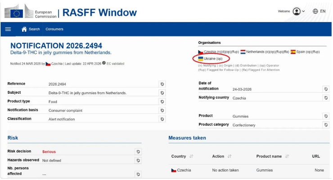Open the user account dropdown

tap(298, 11)
